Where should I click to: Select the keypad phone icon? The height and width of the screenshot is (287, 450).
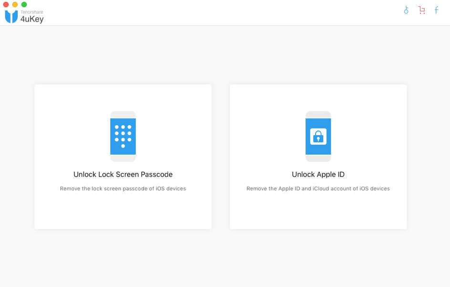pyautogui.click(x=123, y=136)
